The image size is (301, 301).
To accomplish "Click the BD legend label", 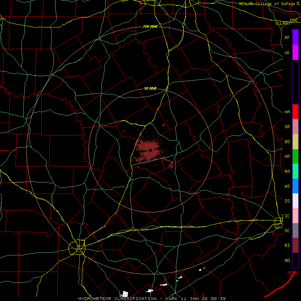I will (x=287, y=142).
